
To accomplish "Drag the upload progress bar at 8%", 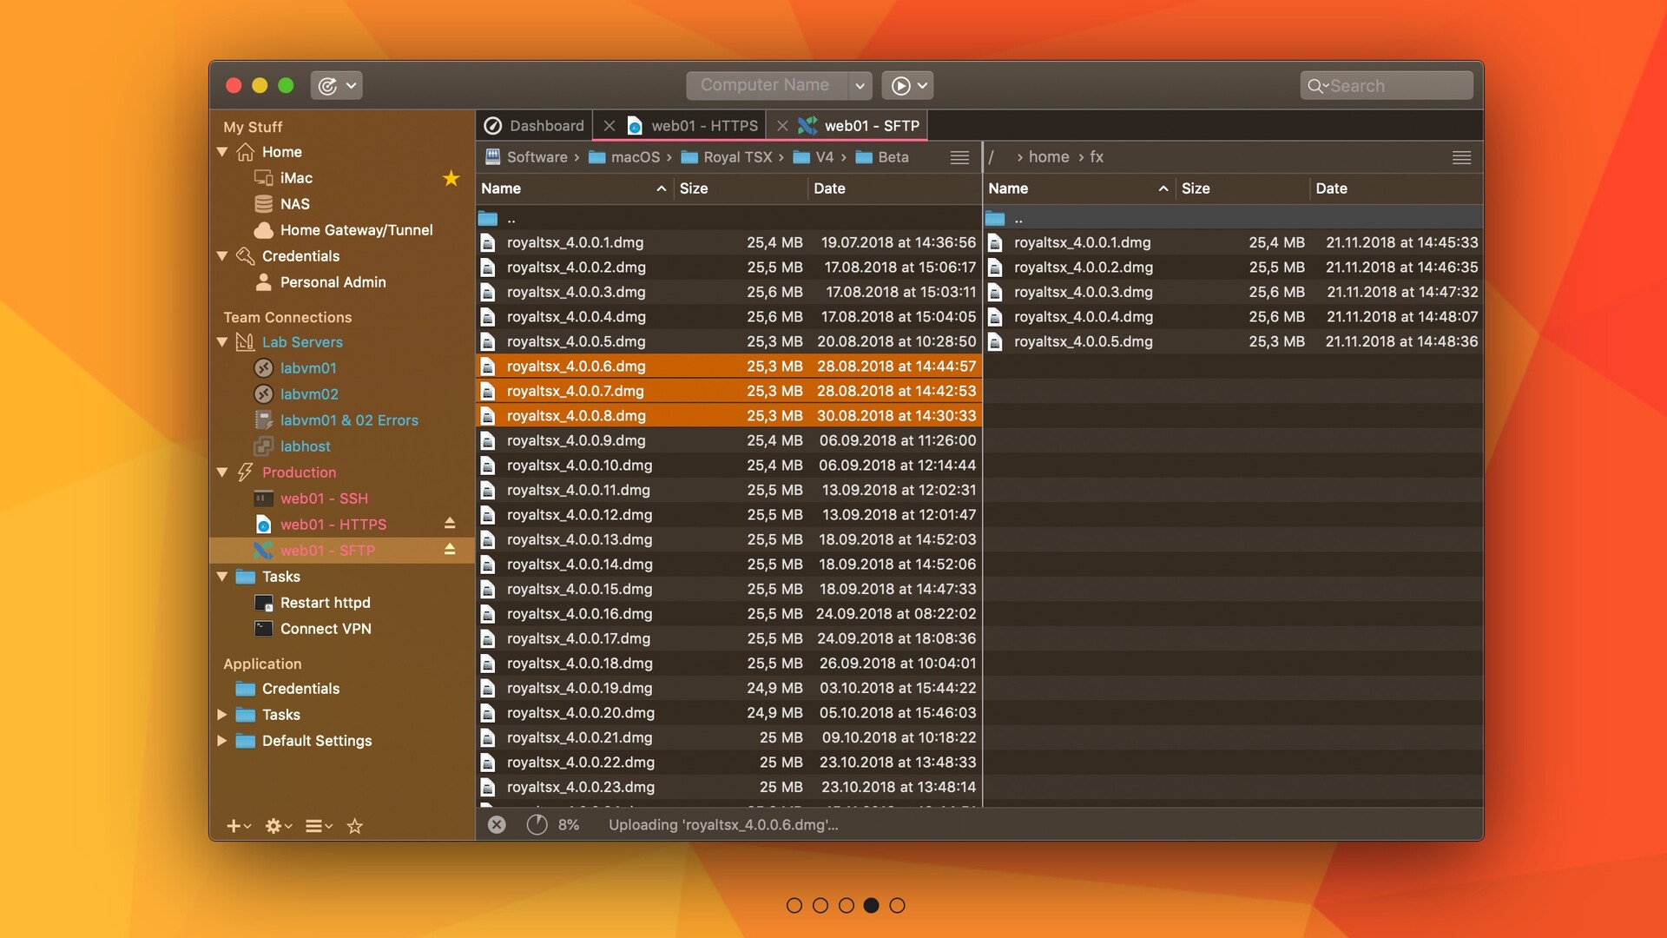I will (535, 824).
